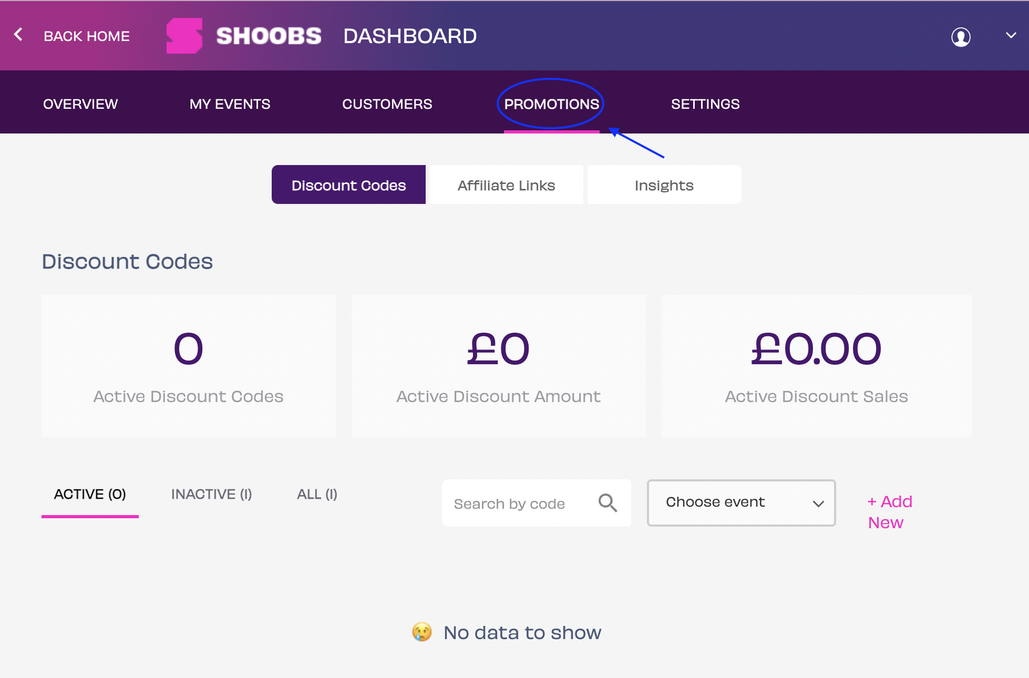Viewport: 1029px width, 678px height.
Task: Click the Add New link
Action: [x=890, y=512]
